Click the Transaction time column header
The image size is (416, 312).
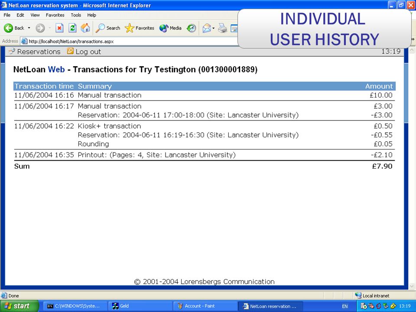point(44,86)
